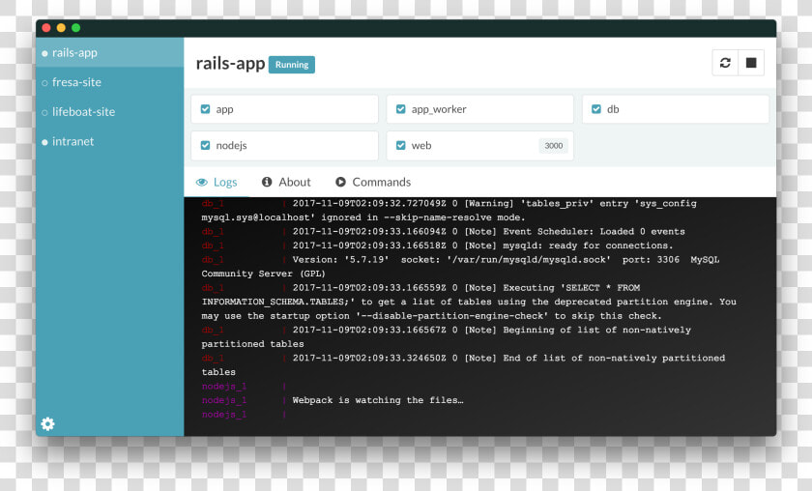The height and width of the screenshot is (491, 812).
Task: Click log line 'may use the startup option'
Action: [x=431, y=316]
